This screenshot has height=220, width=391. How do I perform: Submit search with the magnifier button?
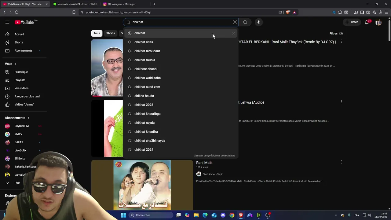(245, 22)
